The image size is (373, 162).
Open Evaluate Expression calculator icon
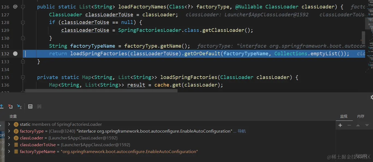[30, 106]
